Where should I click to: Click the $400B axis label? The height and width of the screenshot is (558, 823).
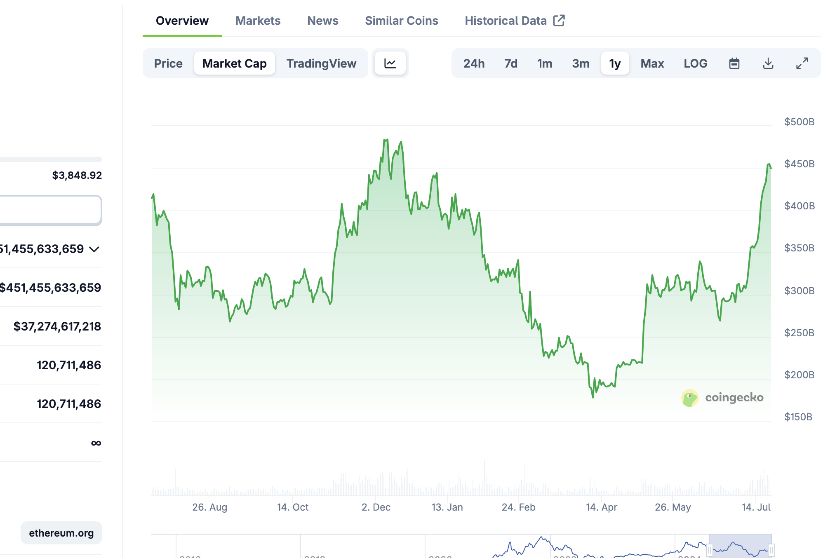[799, 206]
